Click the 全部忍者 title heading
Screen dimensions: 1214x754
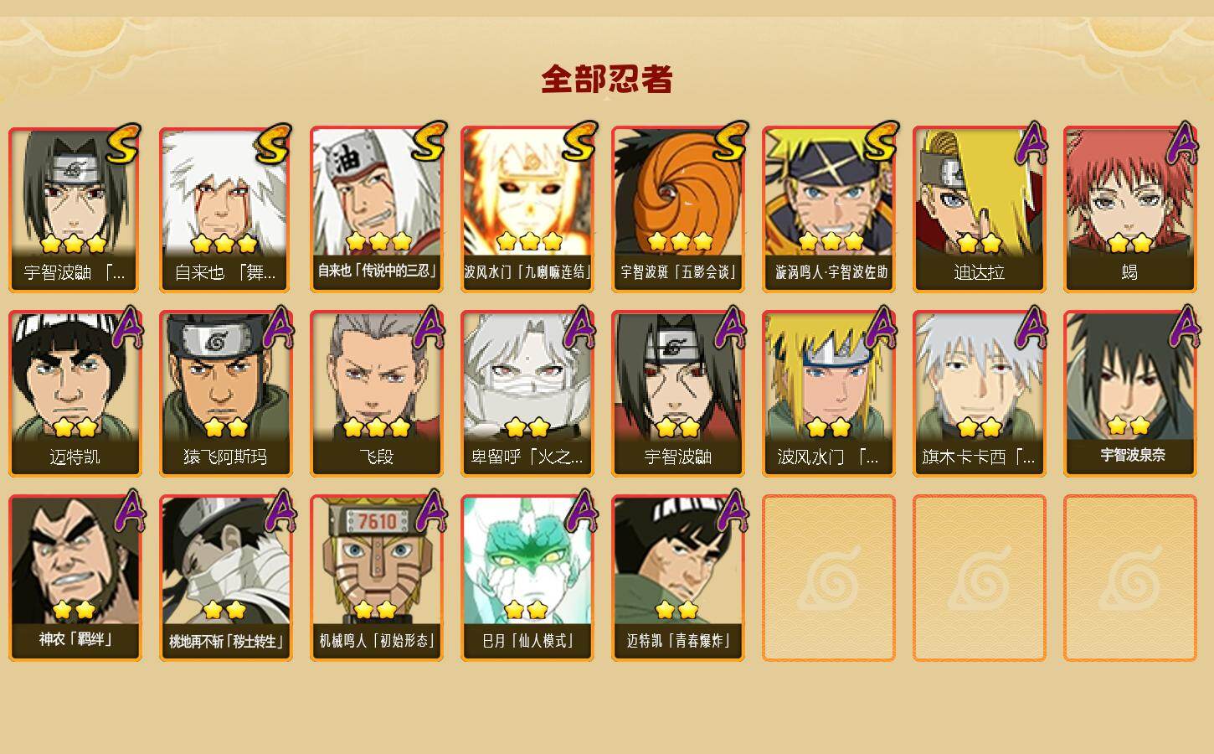[x=607, y=80]
